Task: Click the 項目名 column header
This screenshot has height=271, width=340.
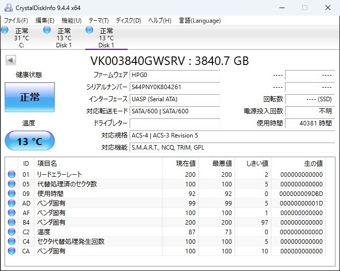Action: (x=47, y=163)
